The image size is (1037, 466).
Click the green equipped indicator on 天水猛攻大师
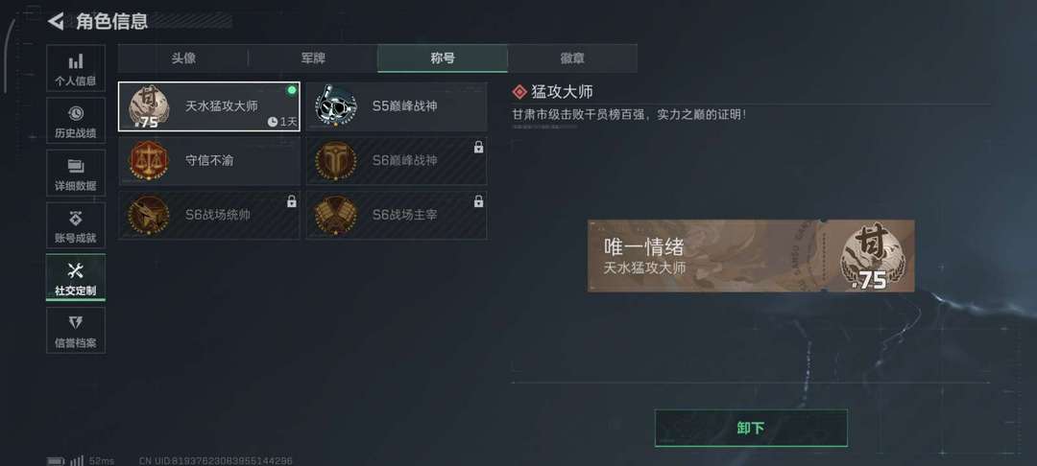(x=292, y=90)
